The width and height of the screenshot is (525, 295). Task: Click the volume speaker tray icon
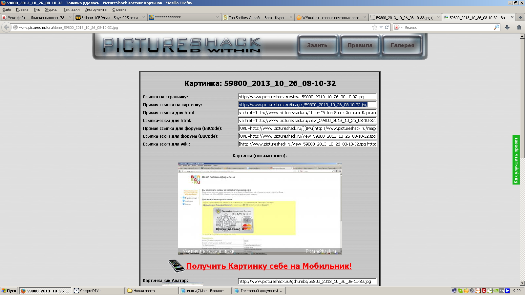tap(472, 291)
